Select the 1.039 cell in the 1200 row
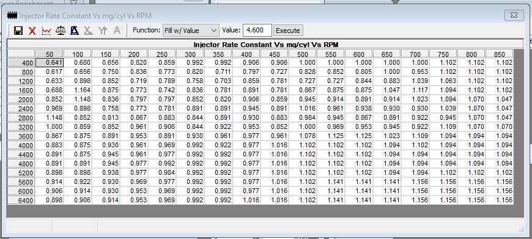 click(x=415, y=81)
